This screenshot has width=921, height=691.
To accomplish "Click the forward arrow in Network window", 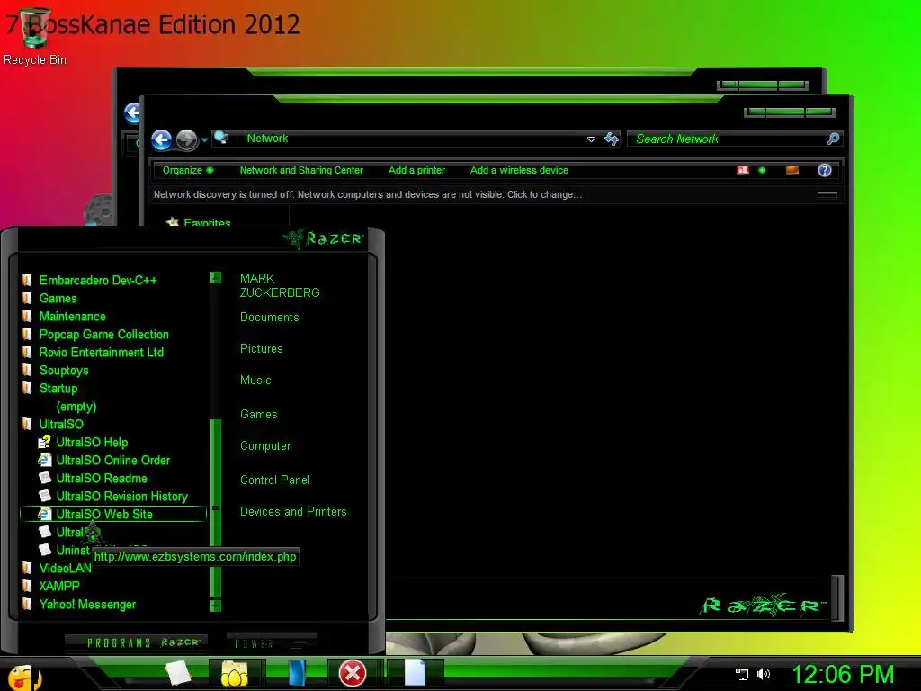I will point(187,139).
